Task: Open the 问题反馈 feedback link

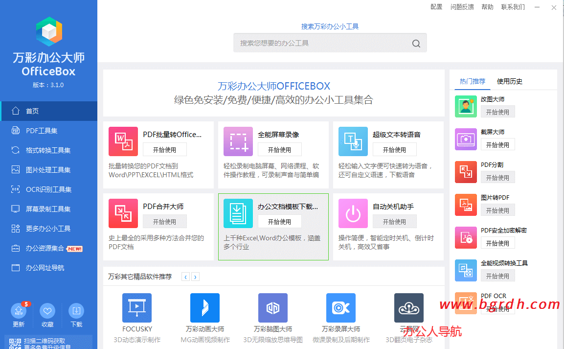Action: pos(461,7)
